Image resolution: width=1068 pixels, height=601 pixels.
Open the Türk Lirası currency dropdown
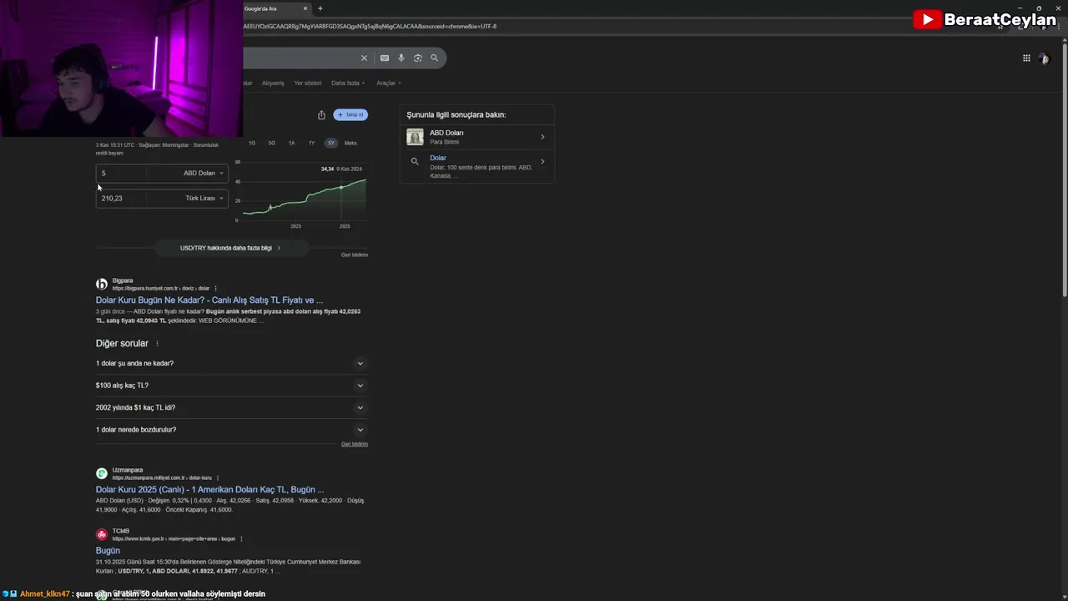click(204, 198)
